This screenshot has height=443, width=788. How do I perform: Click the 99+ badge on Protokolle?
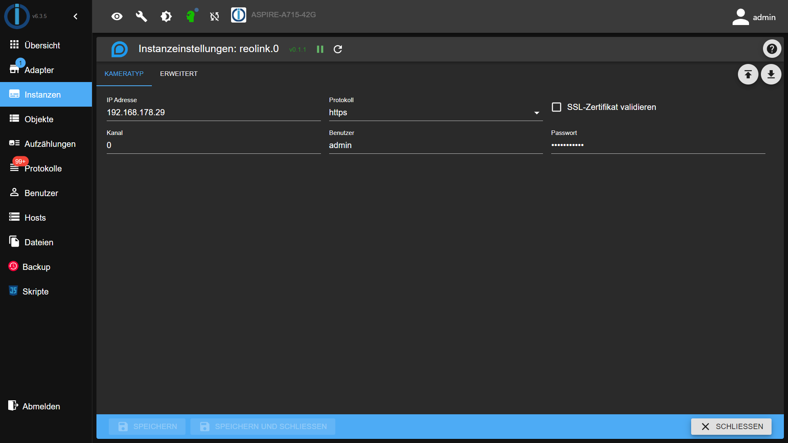(20, 161)
